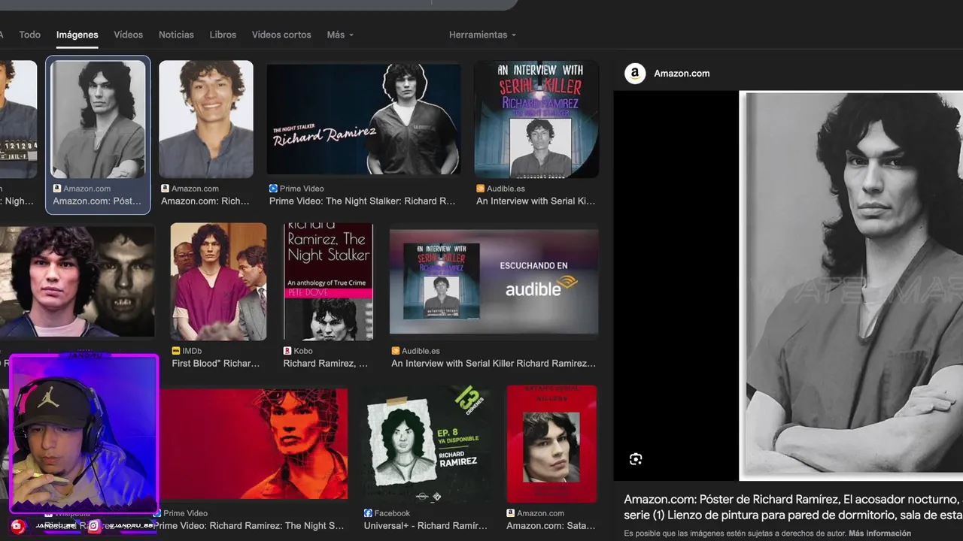Select the Noticias tab
This screenshot has height=541, width=963.
point(176,35)
